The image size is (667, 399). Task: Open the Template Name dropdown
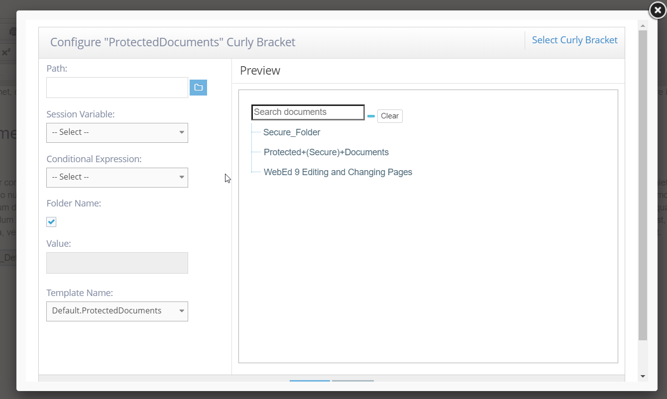(117, 311)
